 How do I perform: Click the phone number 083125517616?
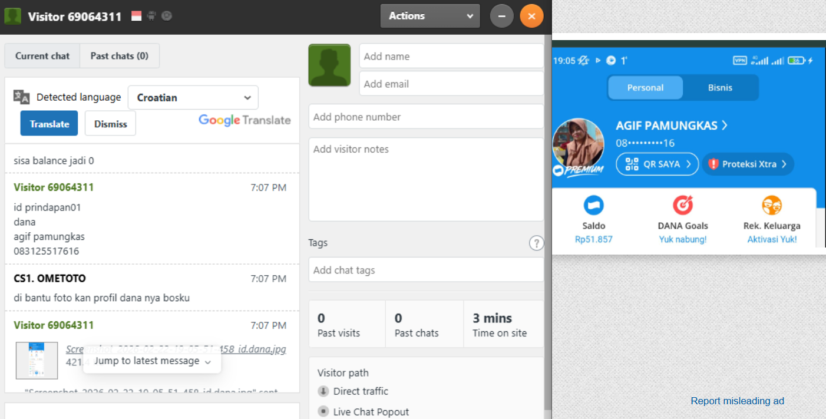point(46,251)
